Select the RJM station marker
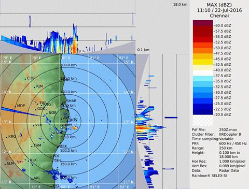 tap(35, 88)
